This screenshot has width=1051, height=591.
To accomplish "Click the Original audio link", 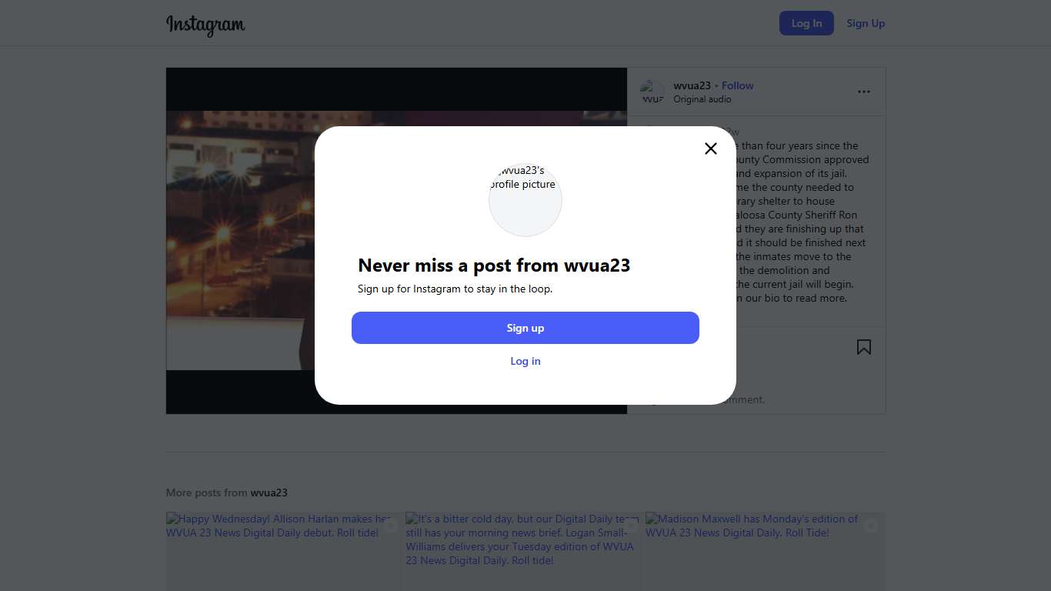I will click(x=702, y=99).
